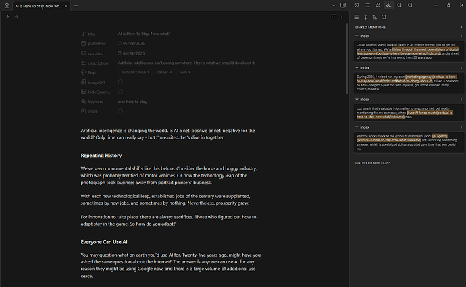The width and height of the screenshot is (466, 287).
Task: Toggle the right sidebar panel
Action: tap(343, 5)
